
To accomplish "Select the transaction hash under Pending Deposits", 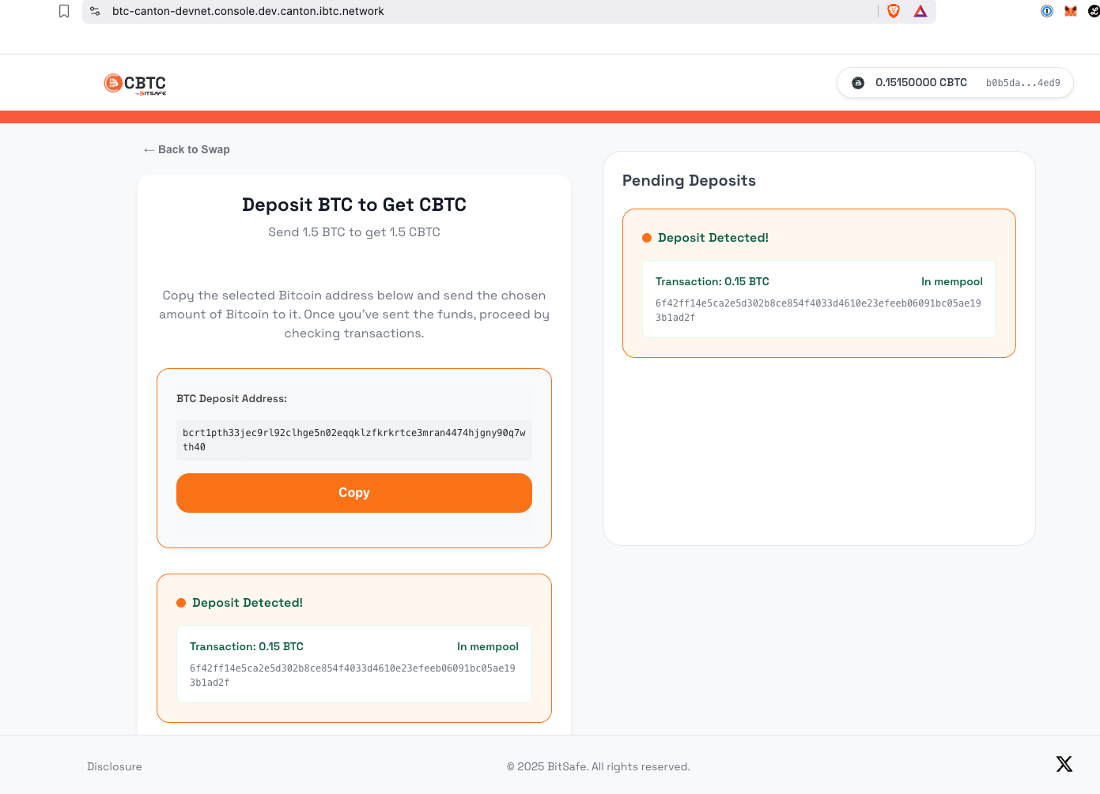I will (x=818, y=310).
